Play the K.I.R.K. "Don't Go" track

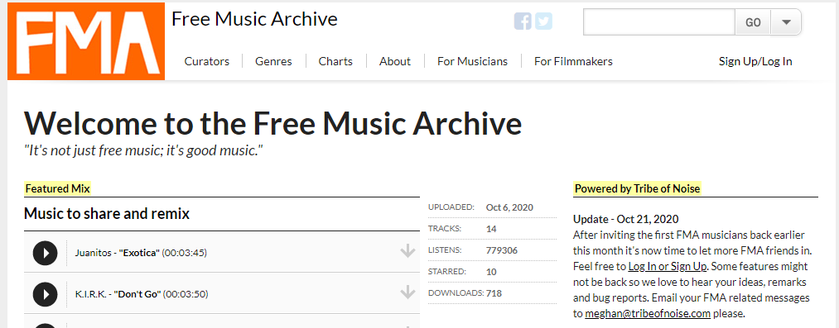tap(45, 294)
